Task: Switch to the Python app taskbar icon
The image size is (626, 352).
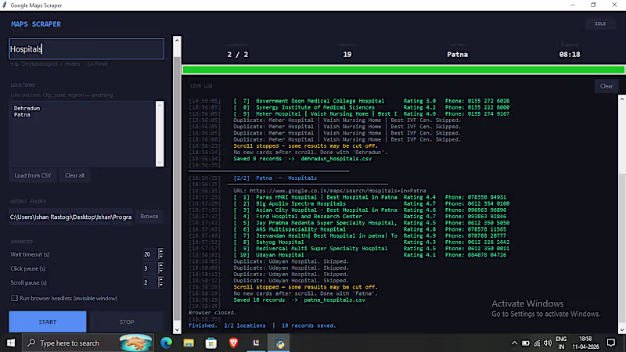Action: click(x=279, y=343)
